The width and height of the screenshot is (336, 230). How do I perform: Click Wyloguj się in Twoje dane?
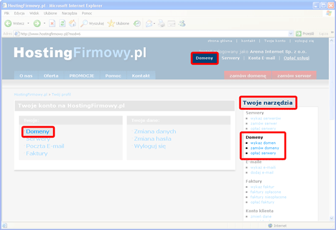click(x=149, y=146)
